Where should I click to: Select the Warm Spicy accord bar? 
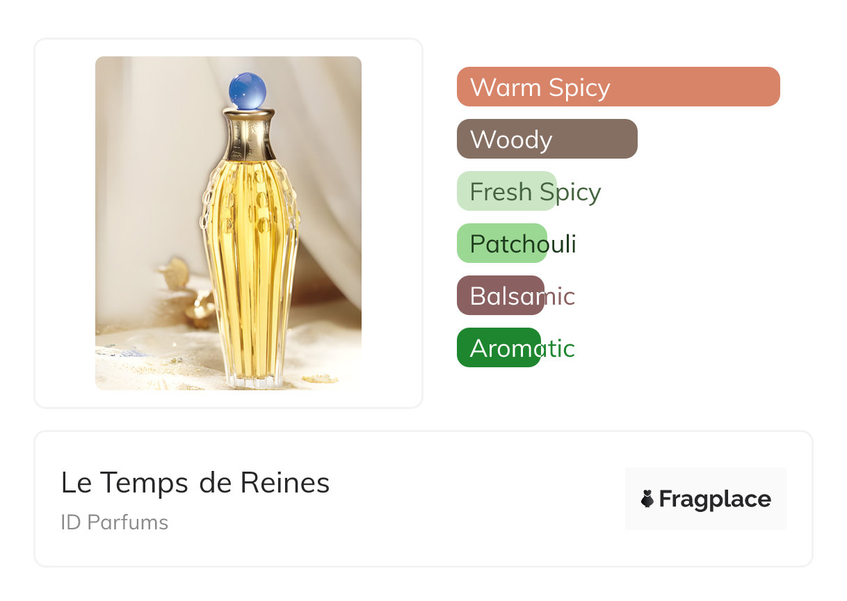click(618, 87)
